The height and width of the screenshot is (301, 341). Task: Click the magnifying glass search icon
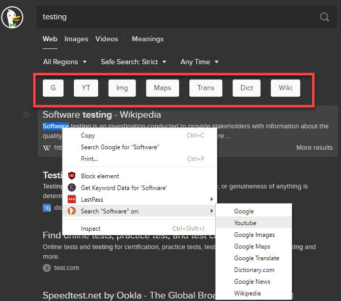click(x=324, y=17)
